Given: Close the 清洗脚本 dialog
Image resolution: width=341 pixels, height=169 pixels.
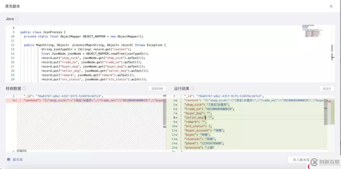Looking at the screenshot, I should 331,6.
